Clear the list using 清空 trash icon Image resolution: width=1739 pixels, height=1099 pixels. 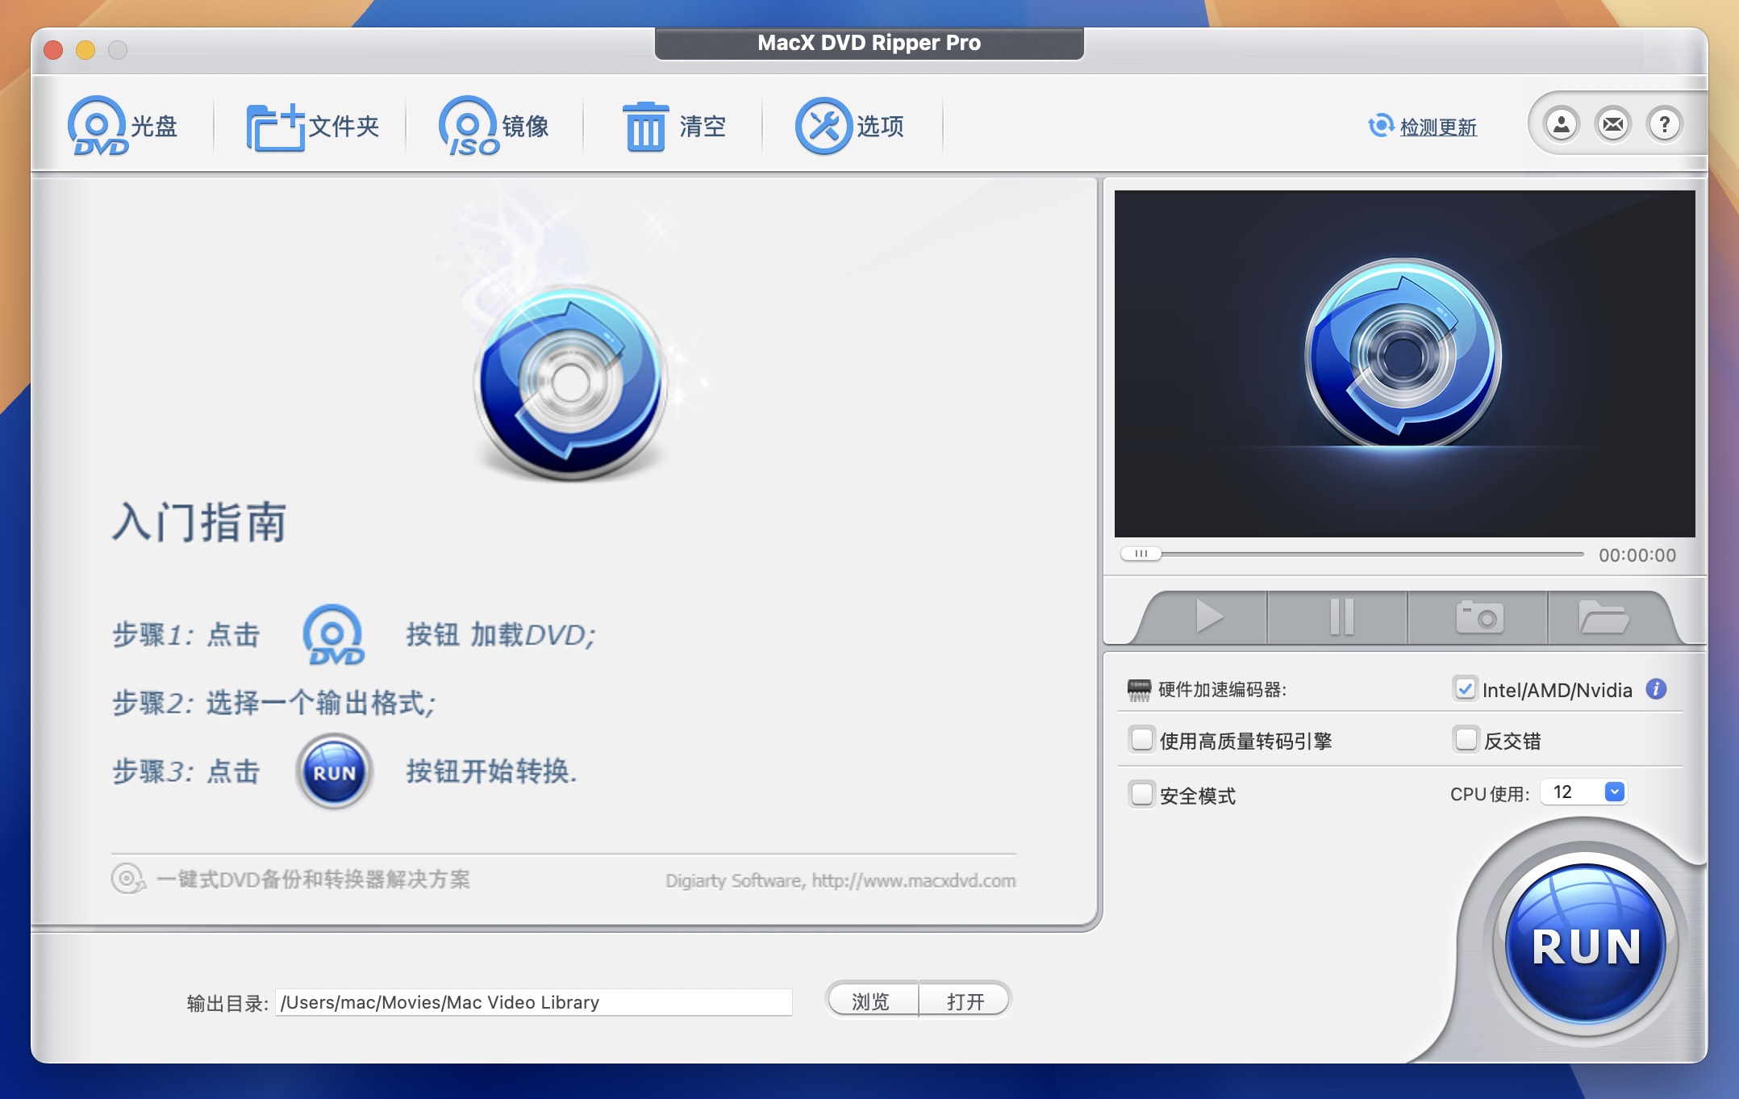(x=674, y=126)
